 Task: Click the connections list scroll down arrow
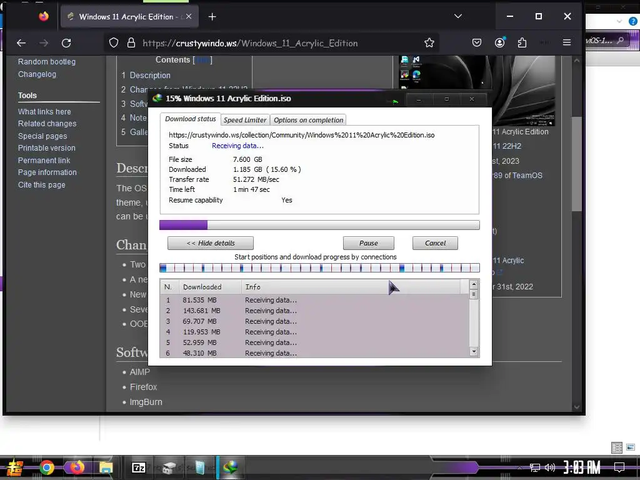[474, 351]
